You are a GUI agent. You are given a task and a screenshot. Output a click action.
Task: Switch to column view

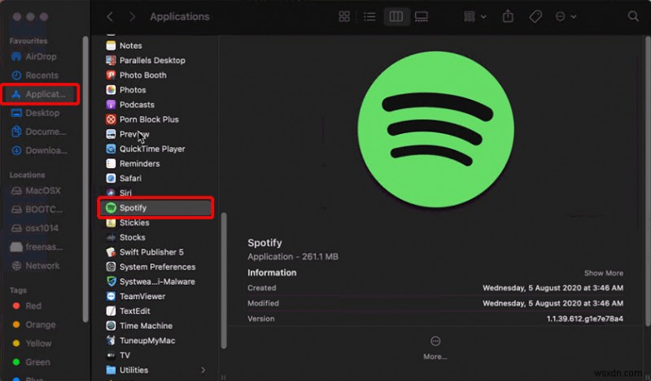point(396,16)
